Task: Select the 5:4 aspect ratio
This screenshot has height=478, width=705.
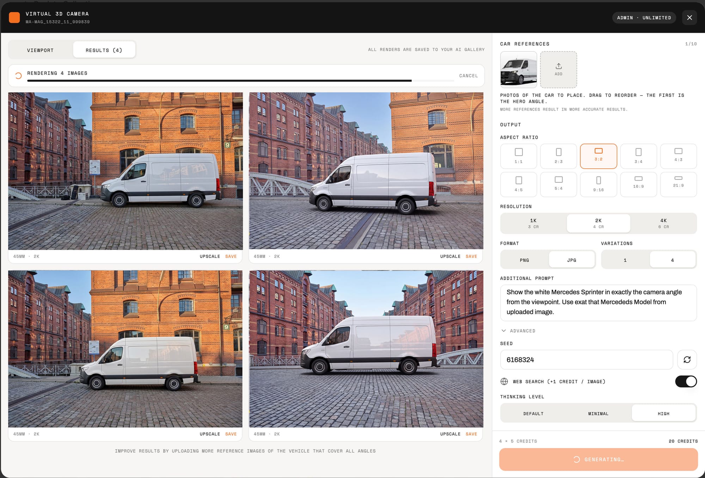Action: coord(559,184)
